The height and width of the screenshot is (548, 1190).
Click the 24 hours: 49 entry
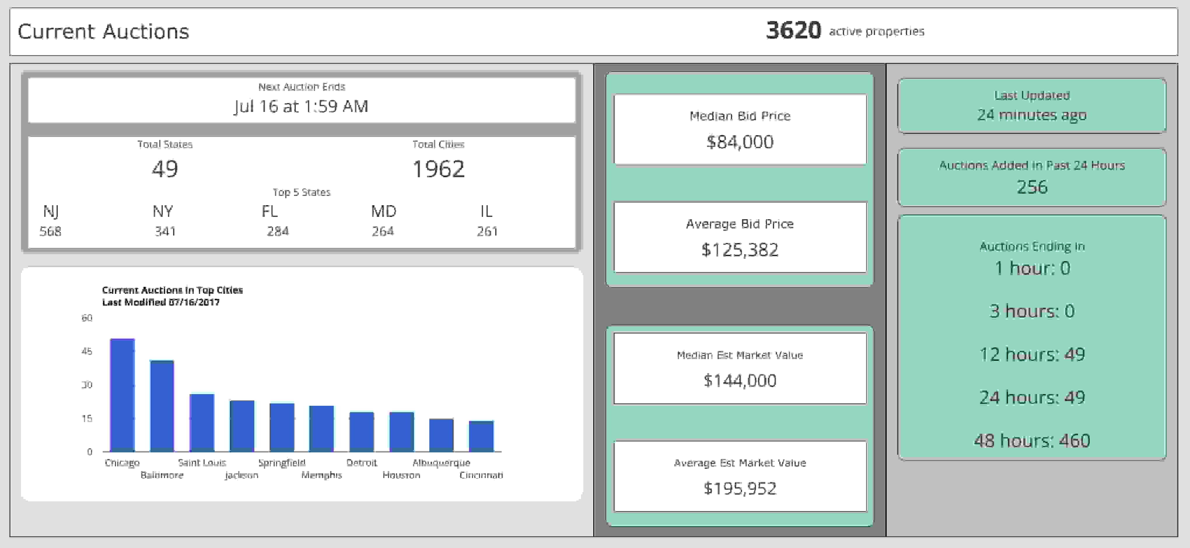1032,398
